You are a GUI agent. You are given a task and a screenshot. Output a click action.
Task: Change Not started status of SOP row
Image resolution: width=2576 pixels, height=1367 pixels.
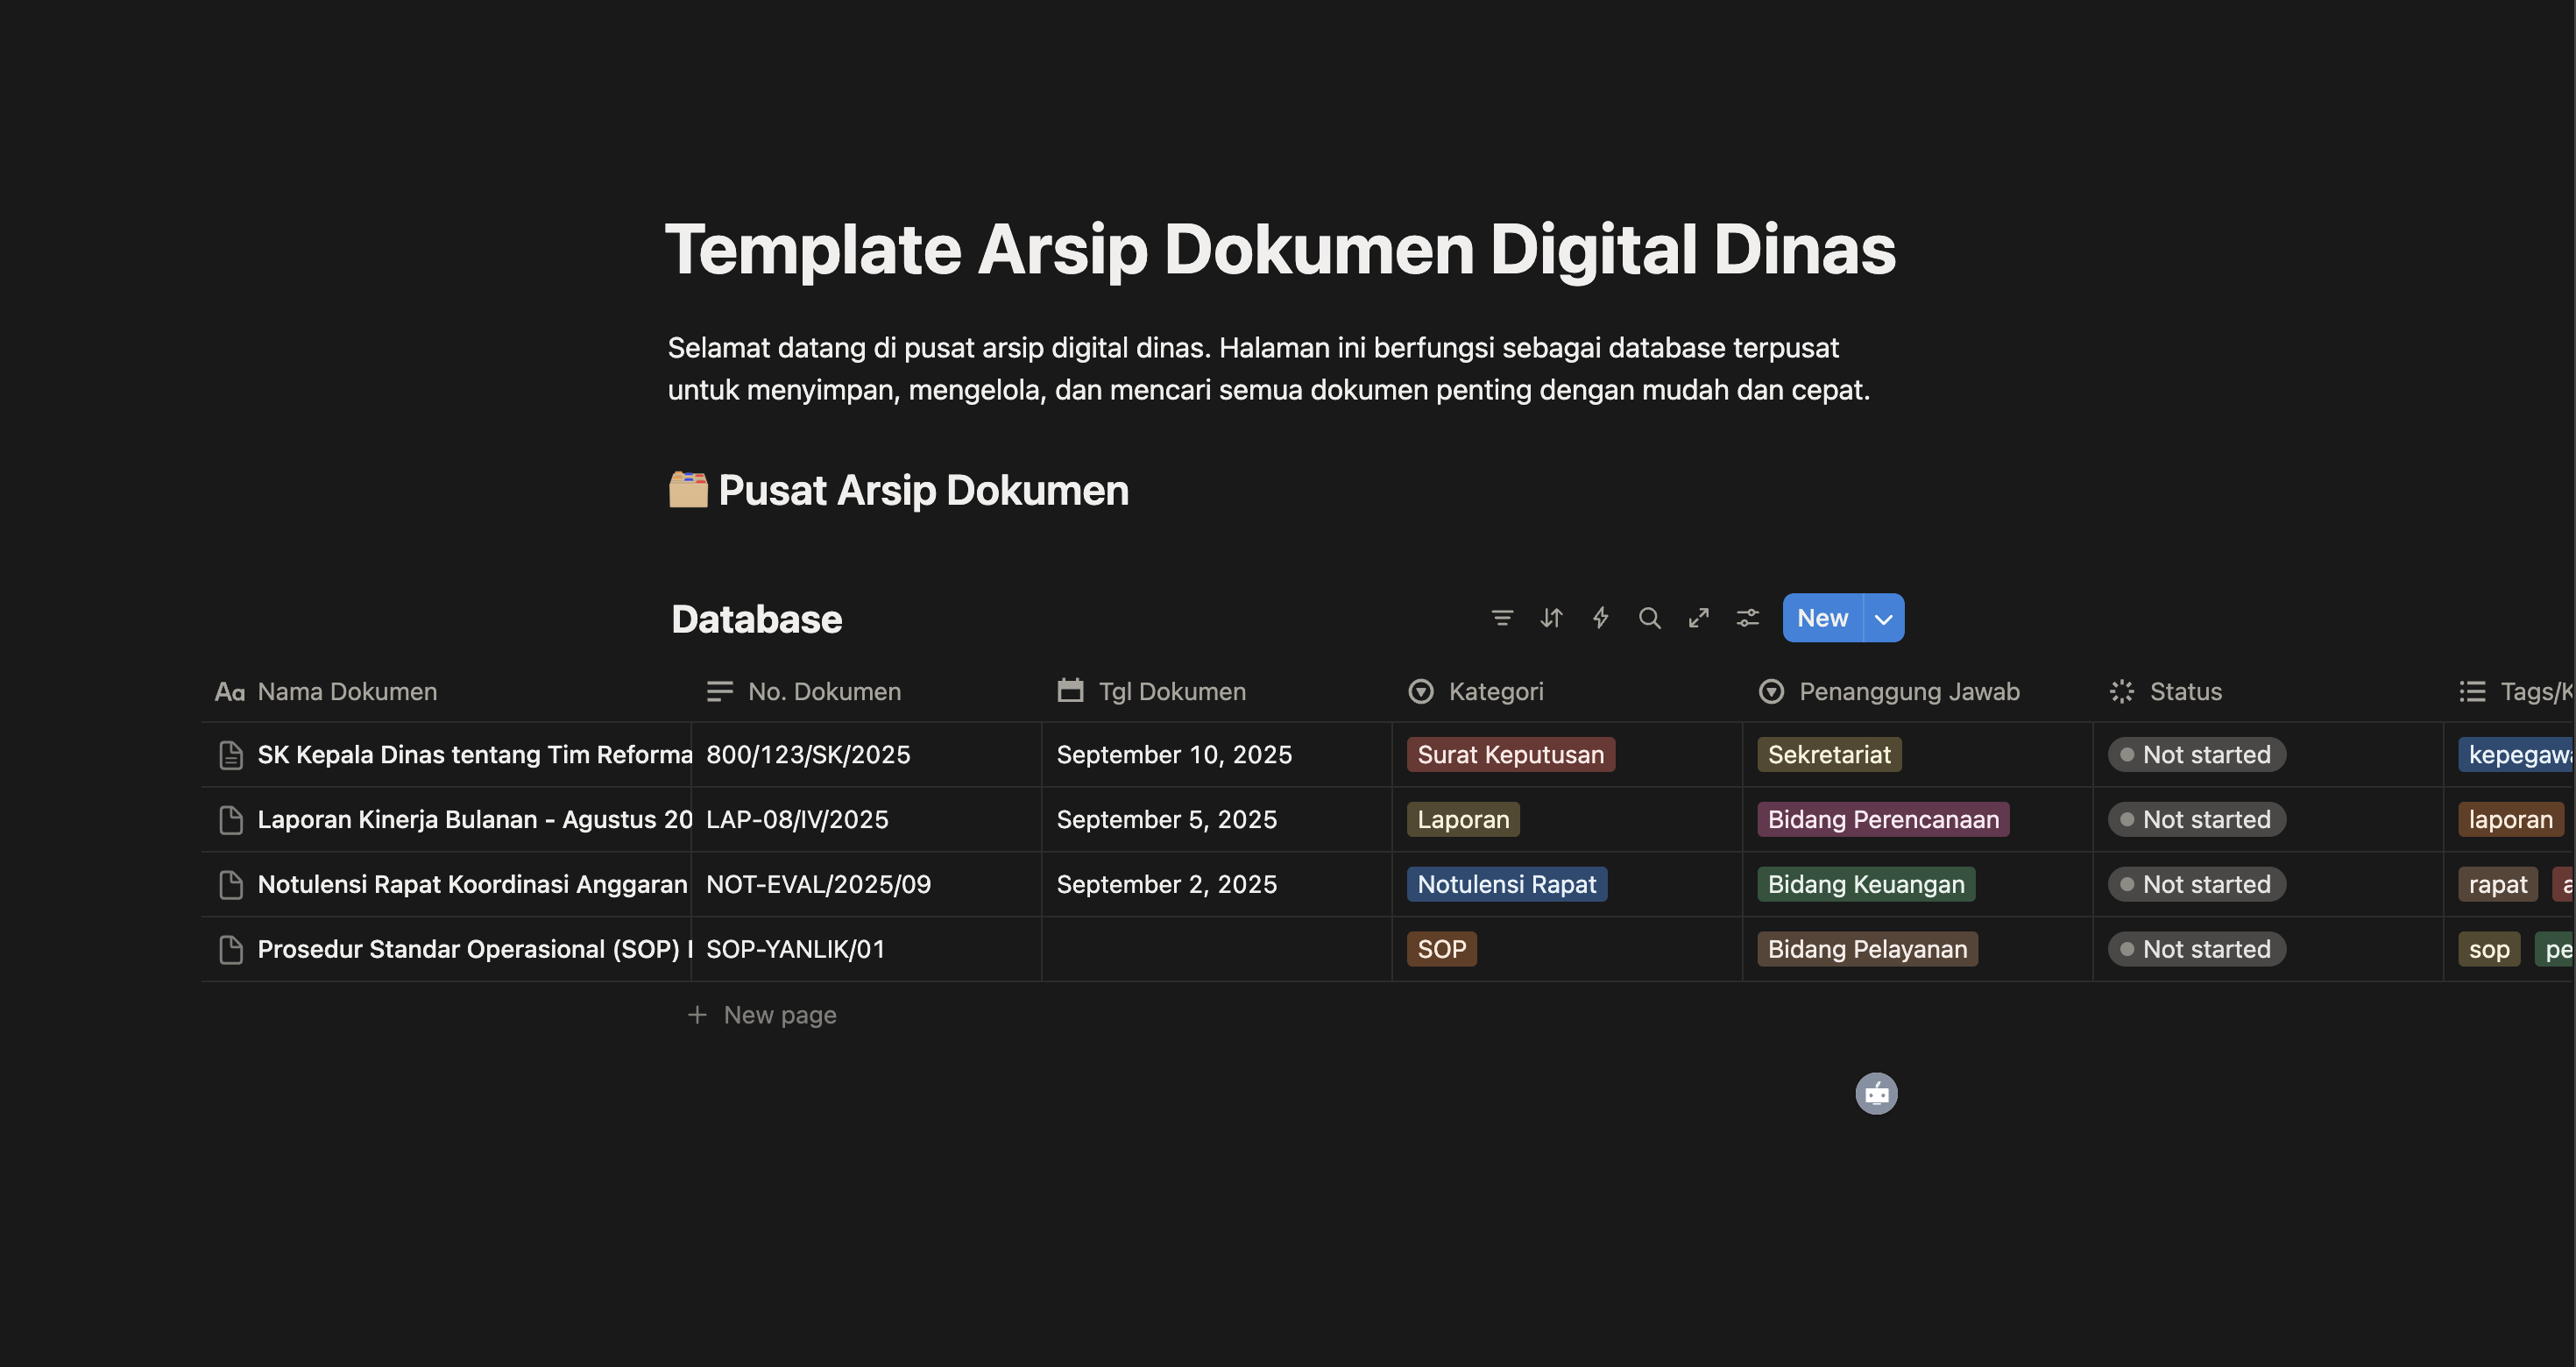pyautogui.click(x=2196, y=949)
